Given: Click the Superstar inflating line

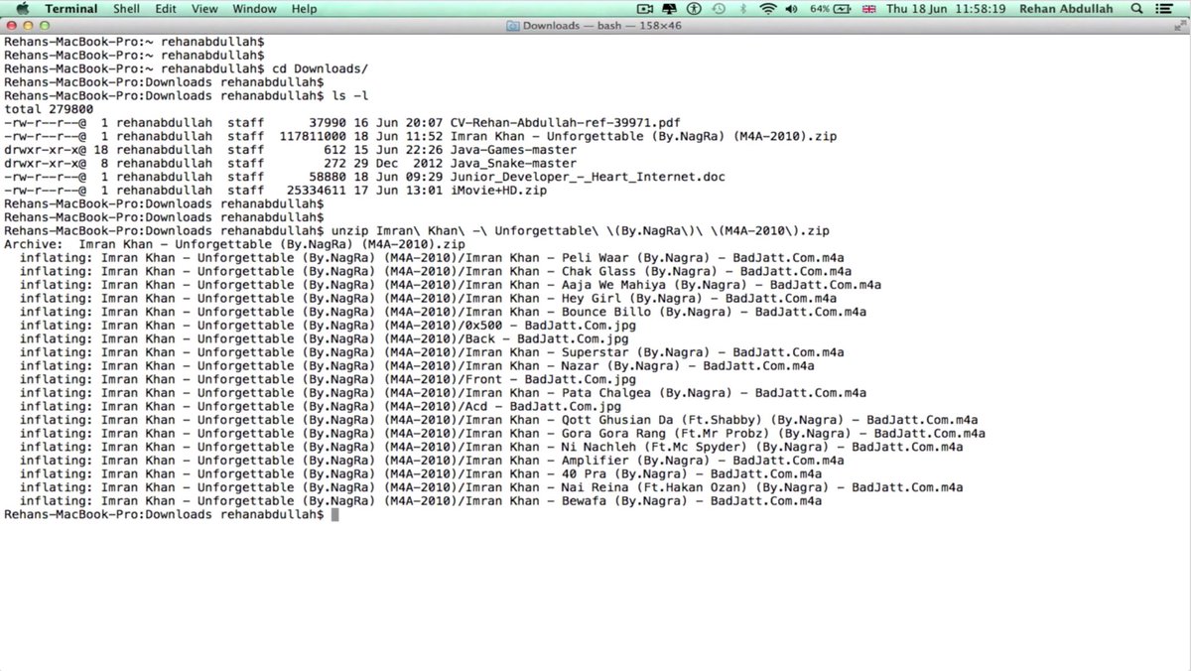Looking at the screenshot, I should [x=432, y=352].
